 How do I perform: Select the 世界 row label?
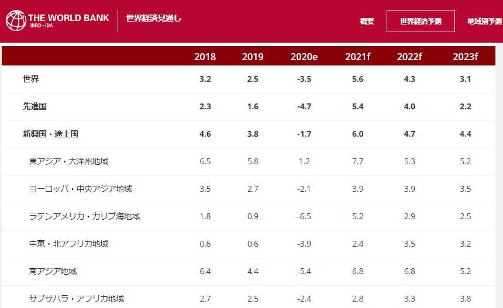click(x=31, y=79)
